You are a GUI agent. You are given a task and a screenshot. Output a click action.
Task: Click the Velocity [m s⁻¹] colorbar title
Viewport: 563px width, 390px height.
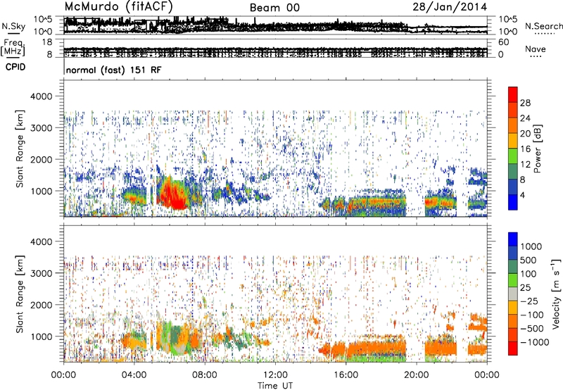coord(556,294)
